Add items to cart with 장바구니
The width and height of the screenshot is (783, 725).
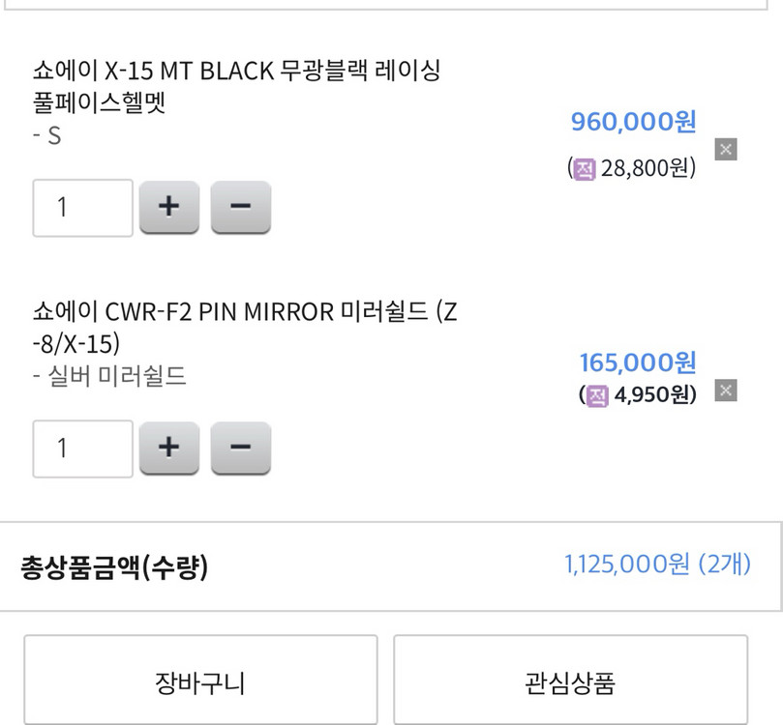(x=200, y=683)
